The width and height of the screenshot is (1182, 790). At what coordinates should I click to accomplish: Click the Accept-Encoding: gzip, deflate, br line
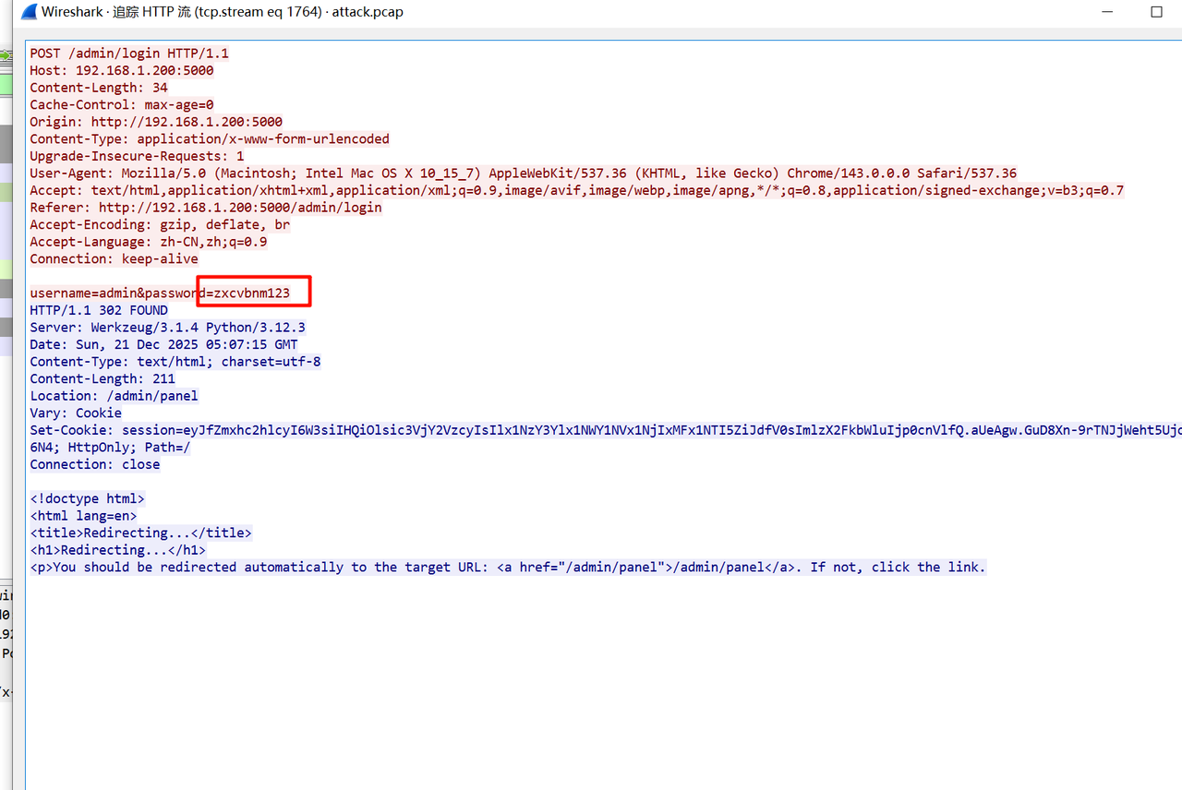(159, 225)
